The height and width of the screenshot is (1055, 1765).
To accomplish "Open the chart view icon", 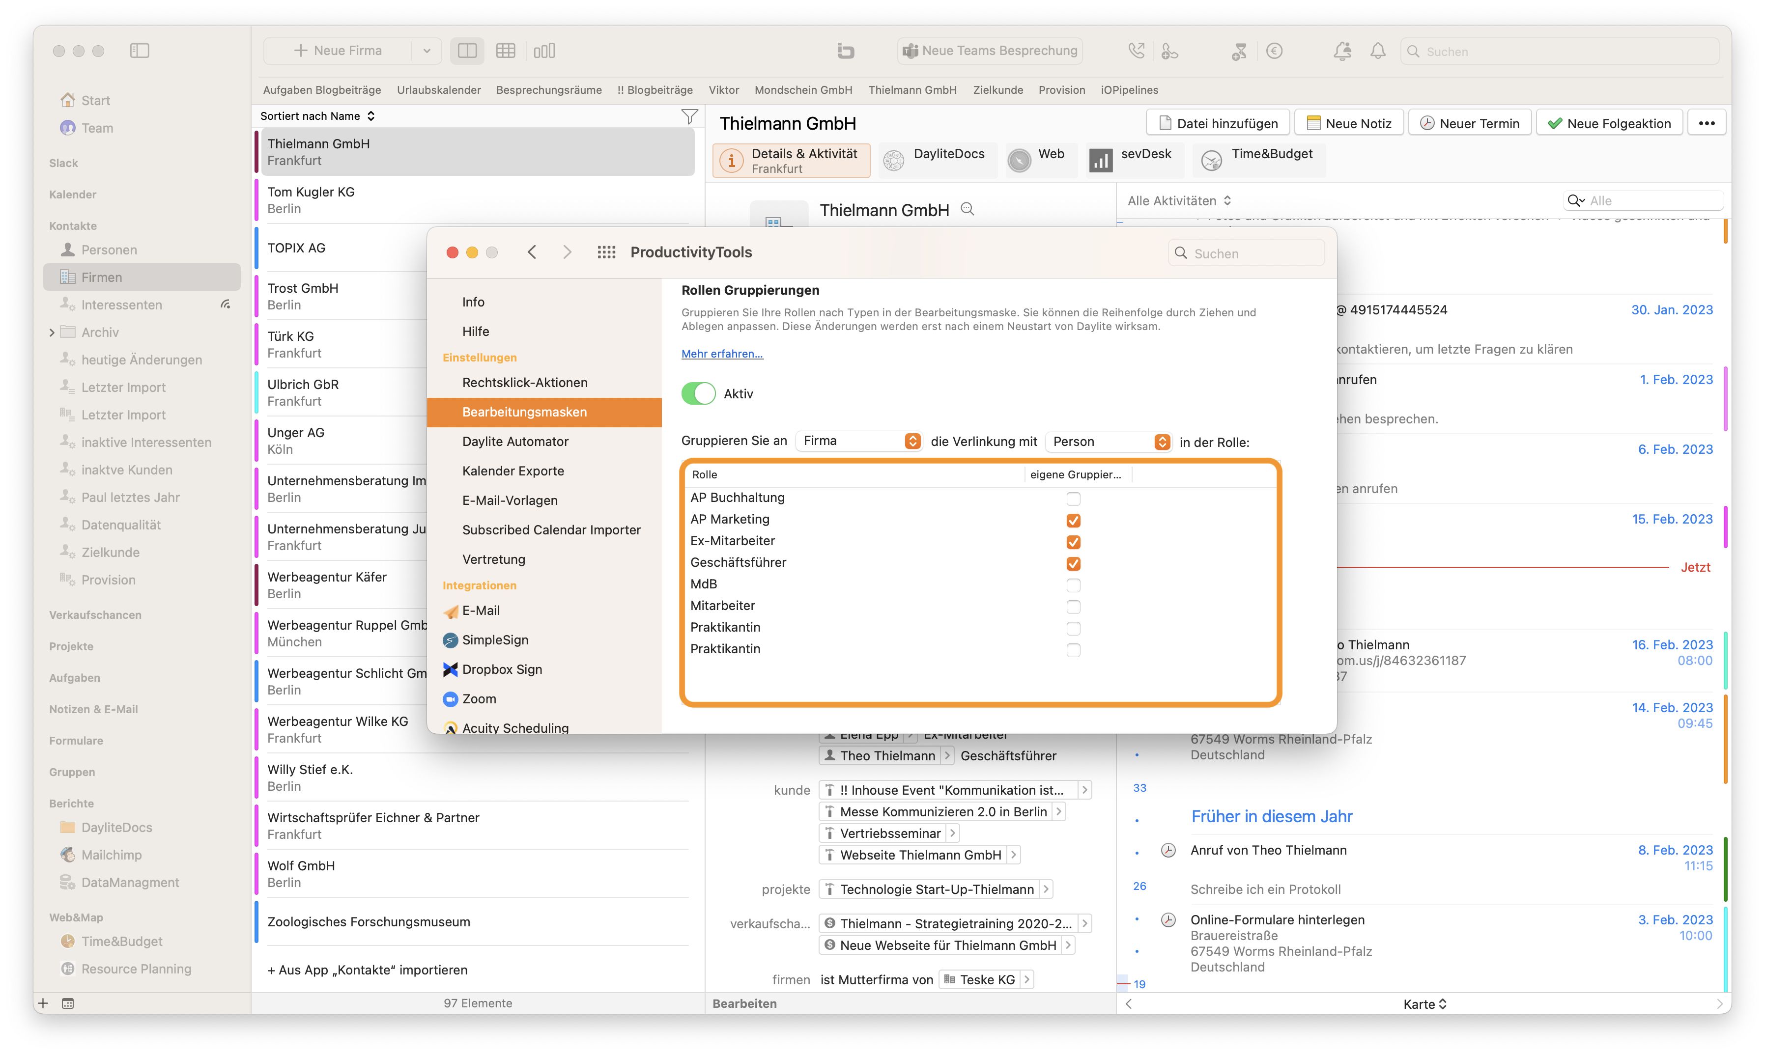I will [544, 51].
